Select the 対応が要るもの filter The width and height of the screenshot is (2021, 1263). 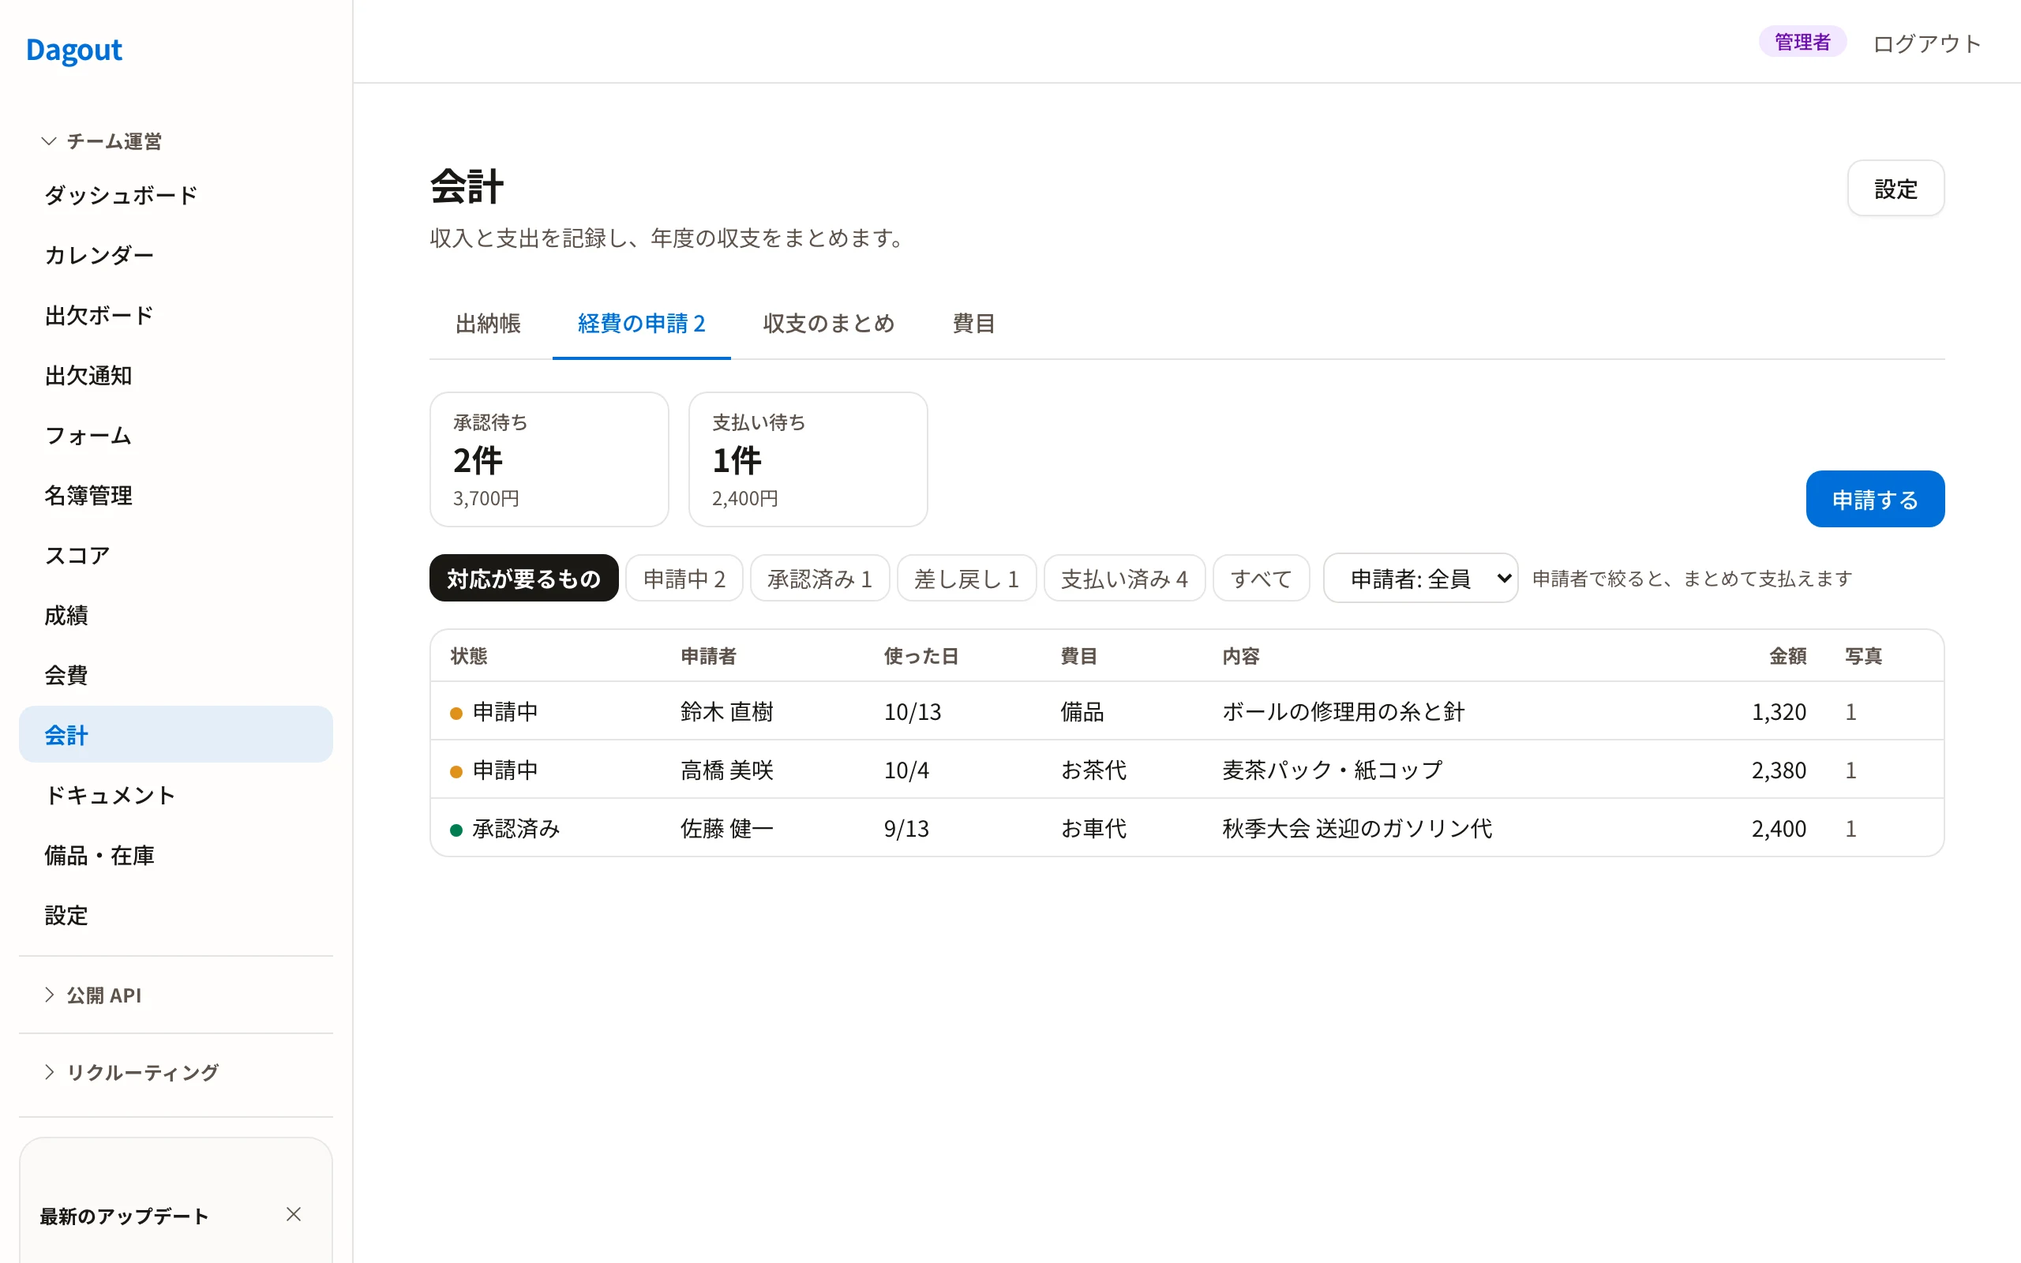523,578
